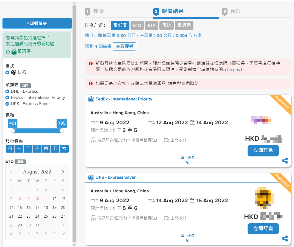Image resolution: width=294 pixels, height=247 pixels.
Task: Click the share icon on UPS card
Action: [x=285, y=238]
